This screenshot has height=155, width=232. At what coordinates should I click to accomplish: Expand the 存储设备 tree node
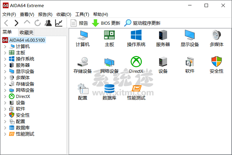[5, 84]
